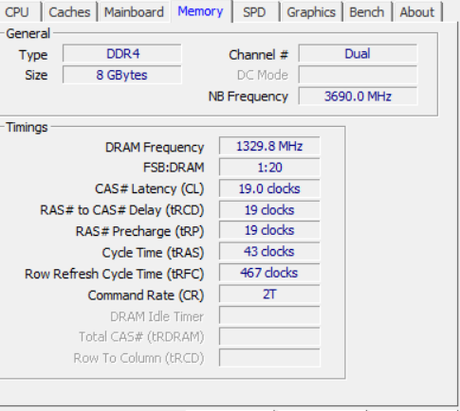Click the tRAS value 43 clocks
The image size is (460, 411).
(269, 252)
